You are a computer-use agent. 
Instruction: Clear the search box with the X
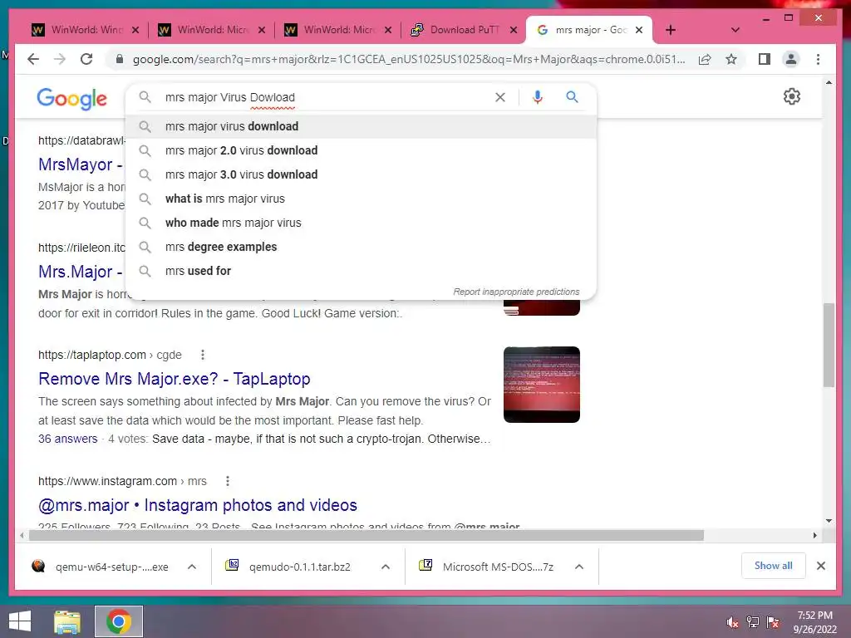(x=499, y=97)
